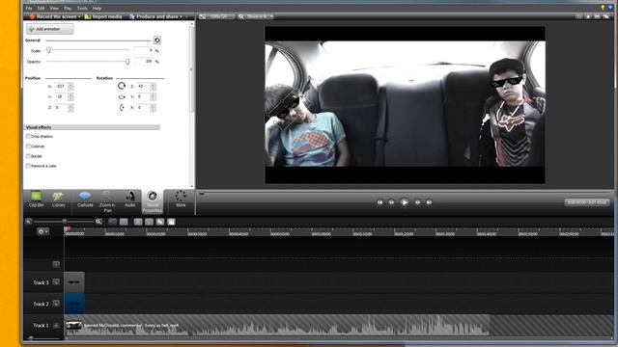Viewport: 618px width, 347px height.
Task: Step forward one frame
Action: pos(417,202)
